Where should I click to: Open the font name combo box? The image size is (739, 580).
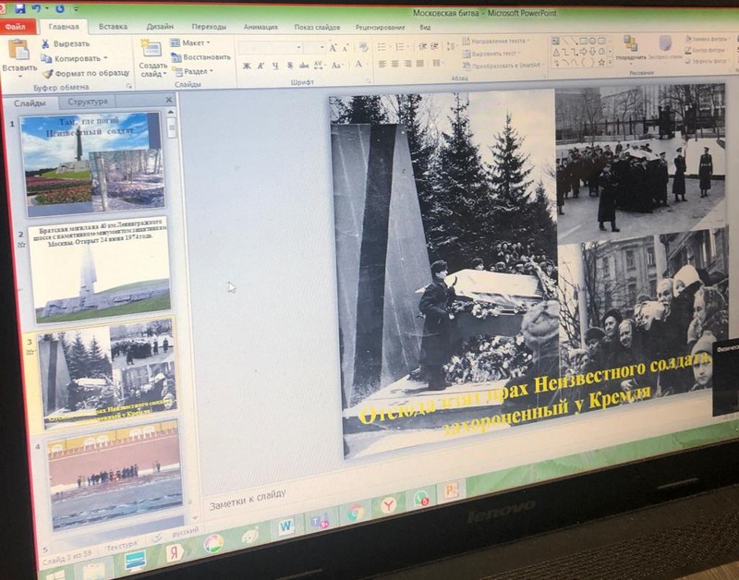coord(270,48)
